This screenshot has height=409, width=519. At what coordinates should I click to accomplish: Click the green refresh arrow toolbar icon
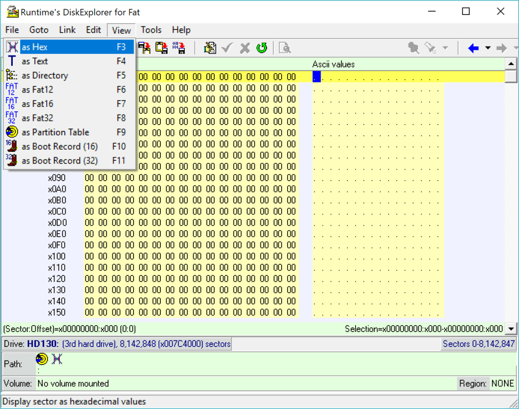[x=262, y=48]
